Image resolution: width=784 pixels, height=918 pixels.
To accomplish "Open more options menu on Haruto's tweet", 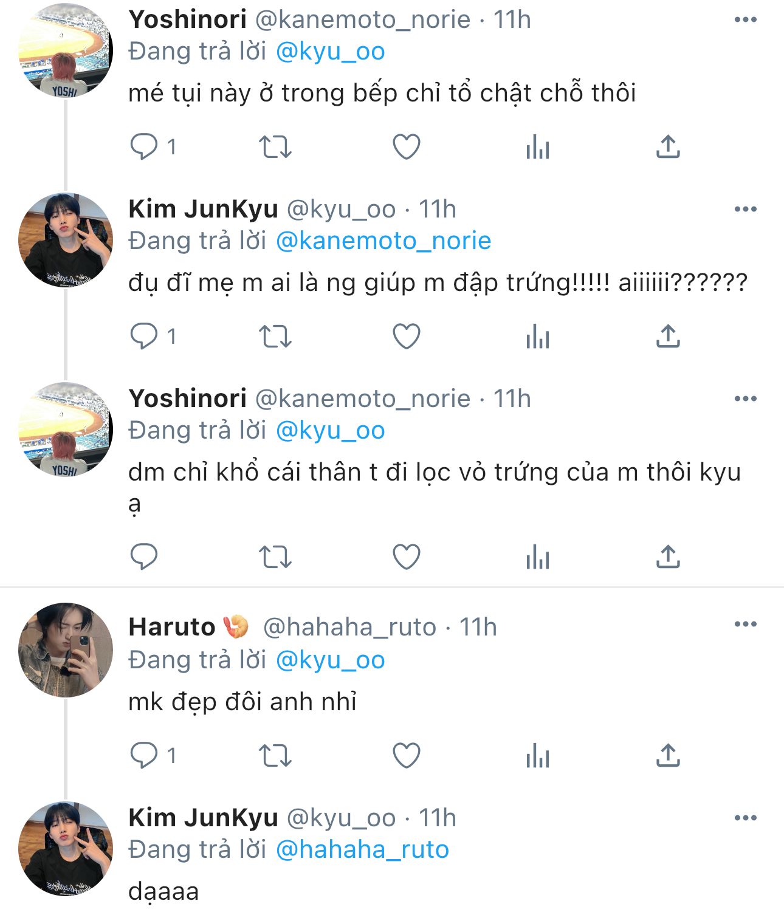I will [x=745, y=625].
